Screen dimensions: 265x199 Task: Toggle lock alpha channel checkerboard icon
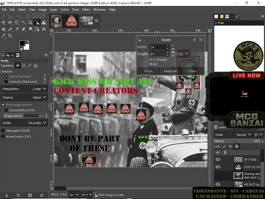237,146
